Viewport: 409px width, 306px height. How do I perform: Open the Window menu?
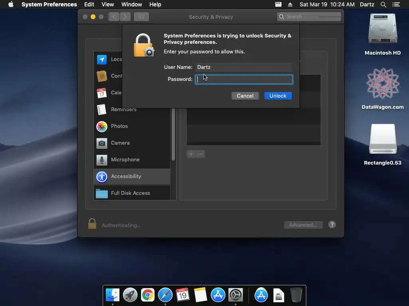pyautogui.click(x=132, y=4)
